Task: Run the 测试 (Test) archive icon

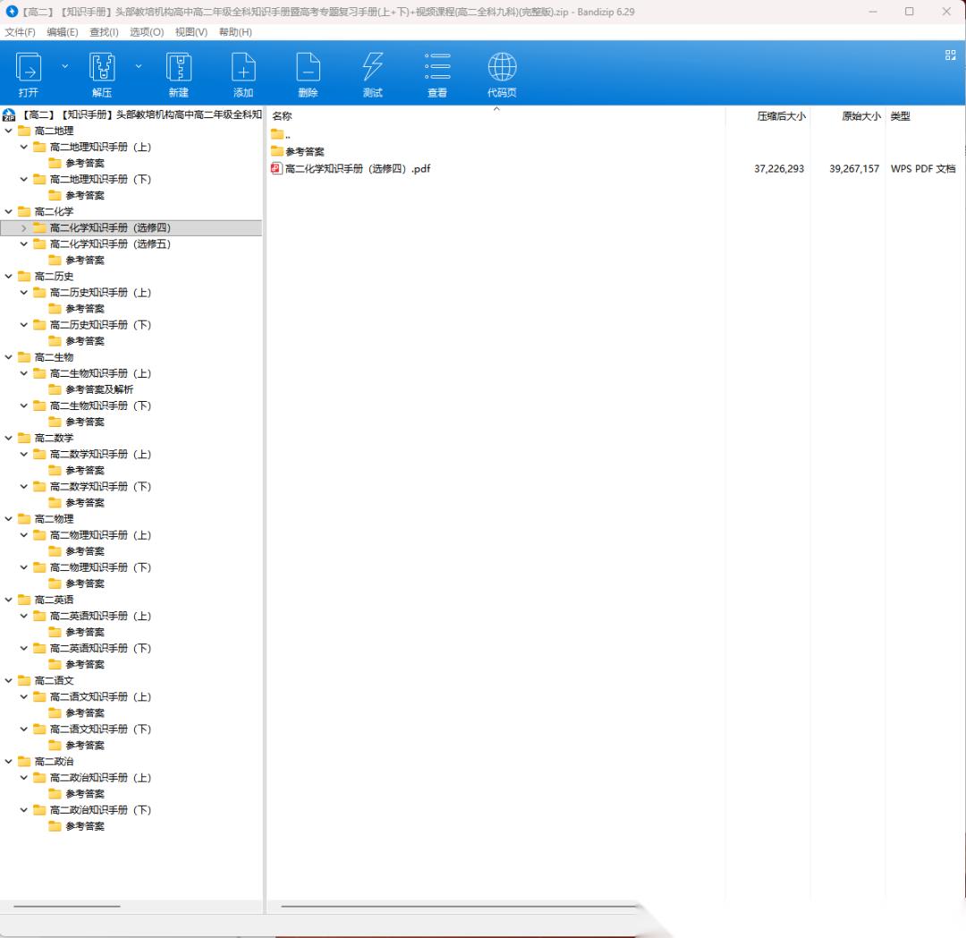Action: tap(372, 68)
